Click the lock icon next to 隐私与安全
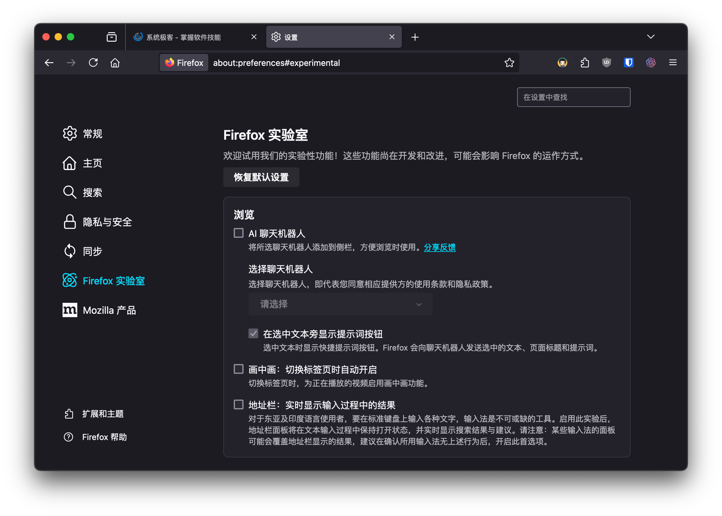The width and height of the screenshot is (722, 516). pos(70,222)
